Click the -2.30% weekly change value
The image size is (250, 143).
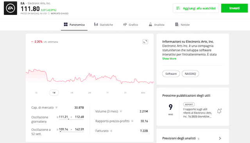pos(38,41)
